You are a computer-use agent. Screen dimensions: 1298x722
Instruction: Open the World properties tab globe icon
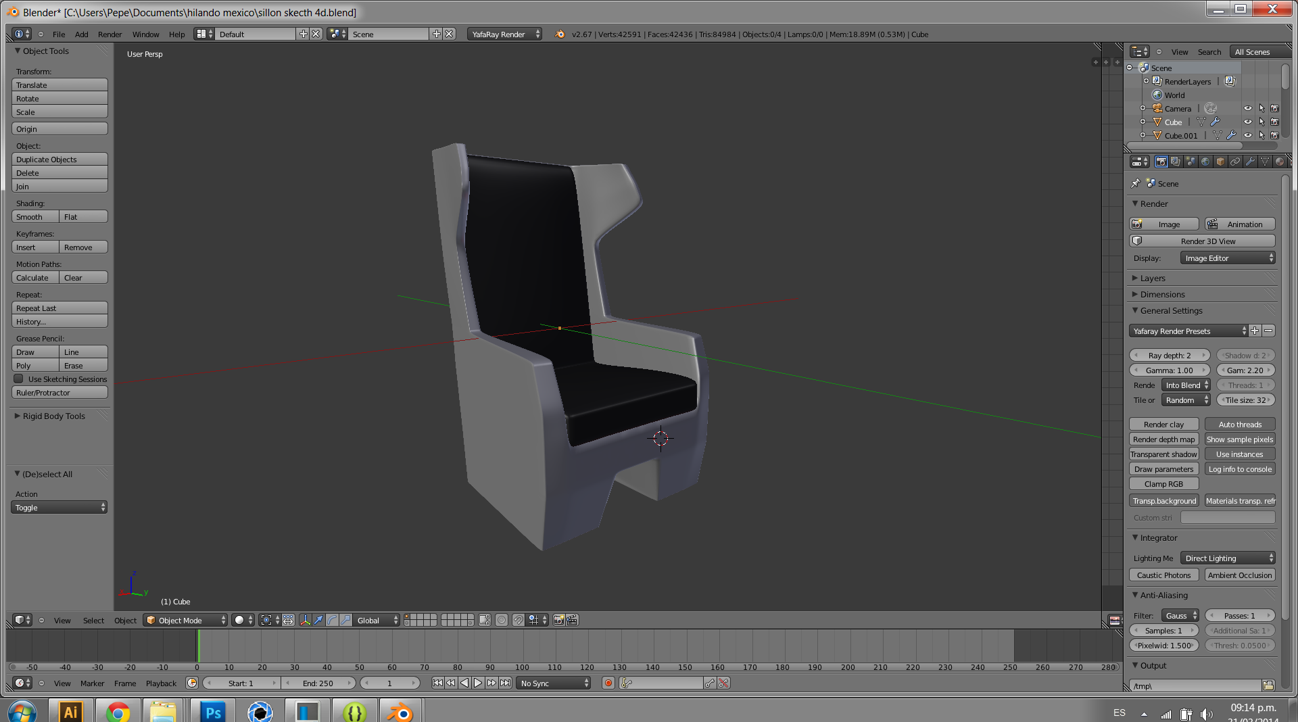click(1205, 162)
